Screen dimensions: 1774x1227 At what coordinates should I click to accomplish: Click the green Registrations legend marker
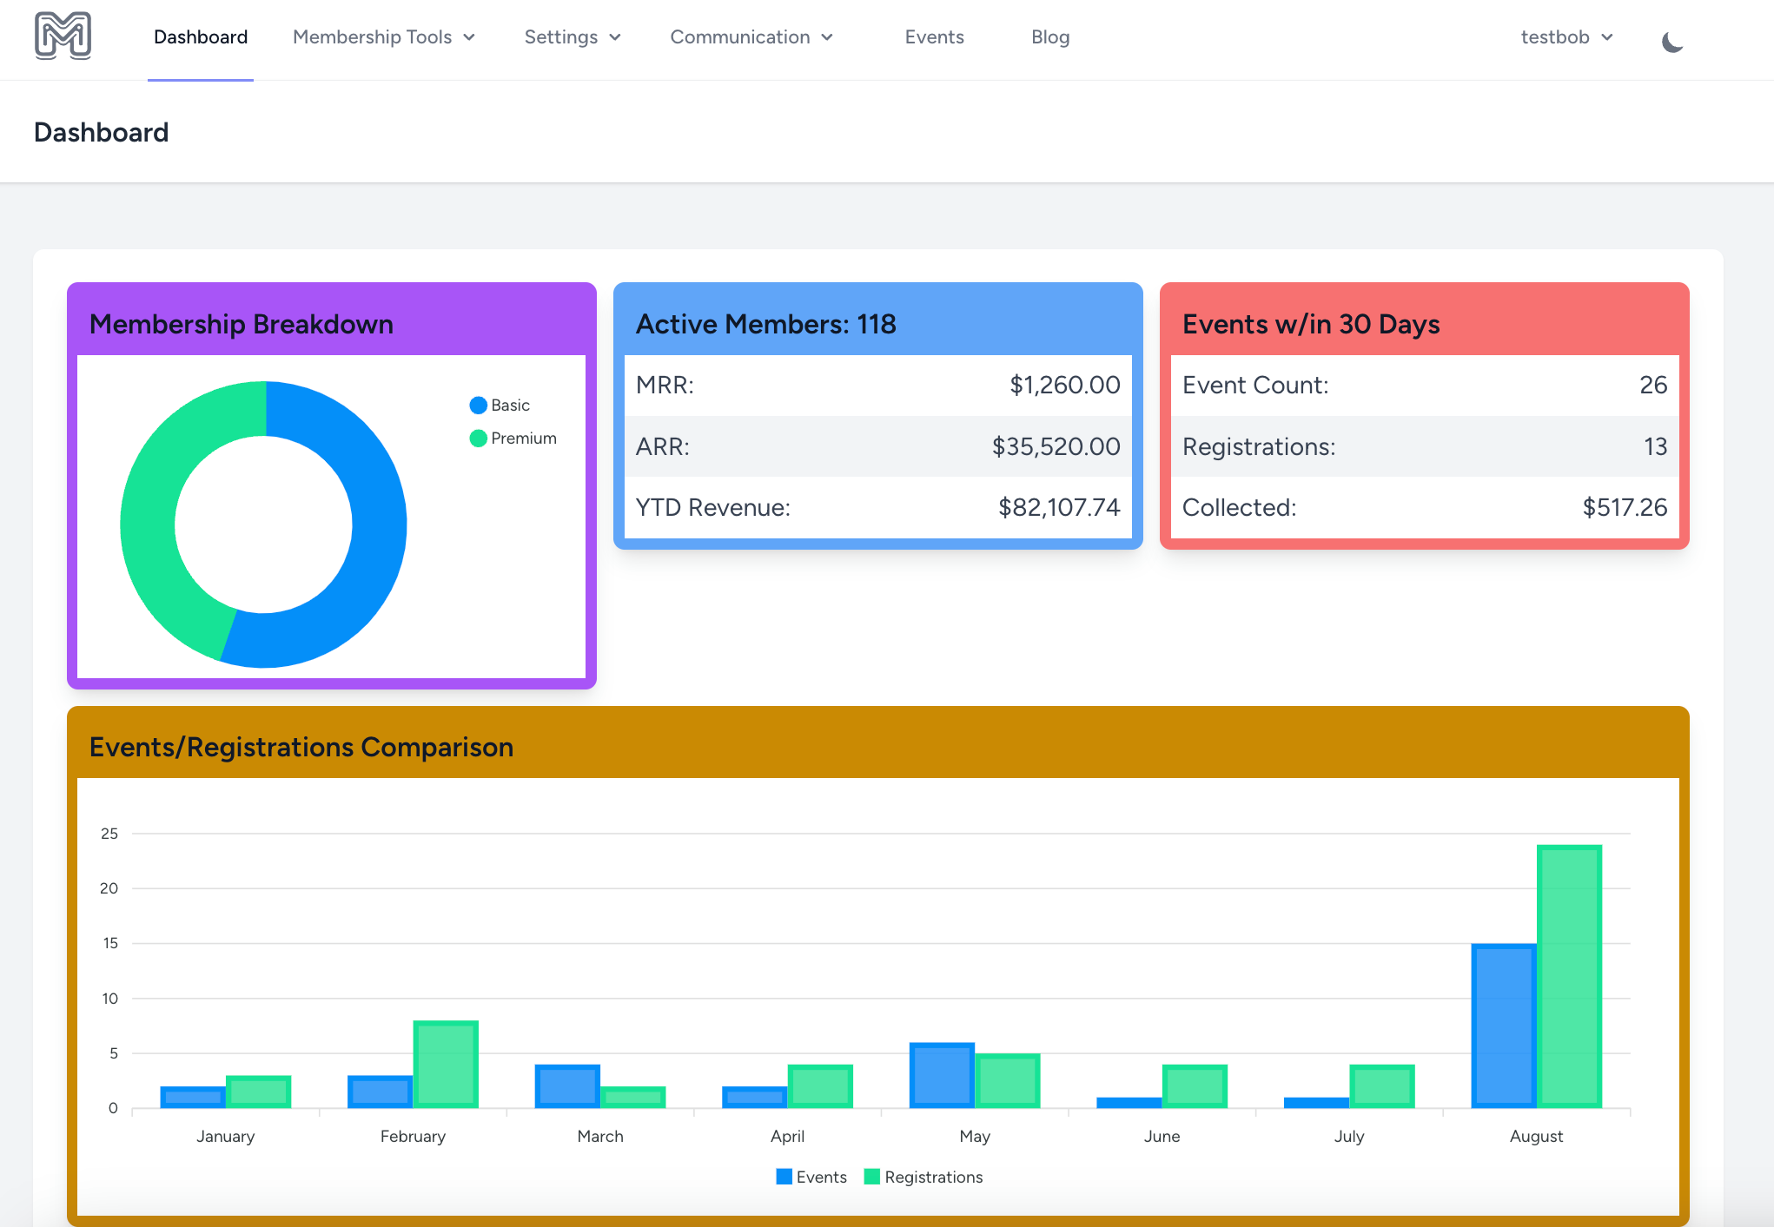tap(870, 1177)
